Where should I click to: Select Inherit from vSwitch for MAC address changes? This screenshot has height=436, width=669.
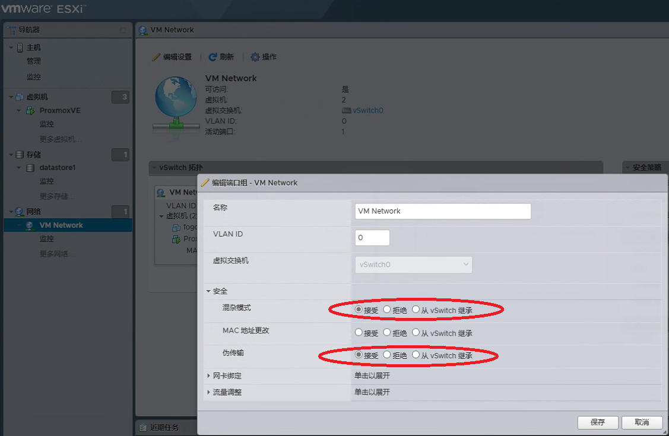[x=416, y=332]
